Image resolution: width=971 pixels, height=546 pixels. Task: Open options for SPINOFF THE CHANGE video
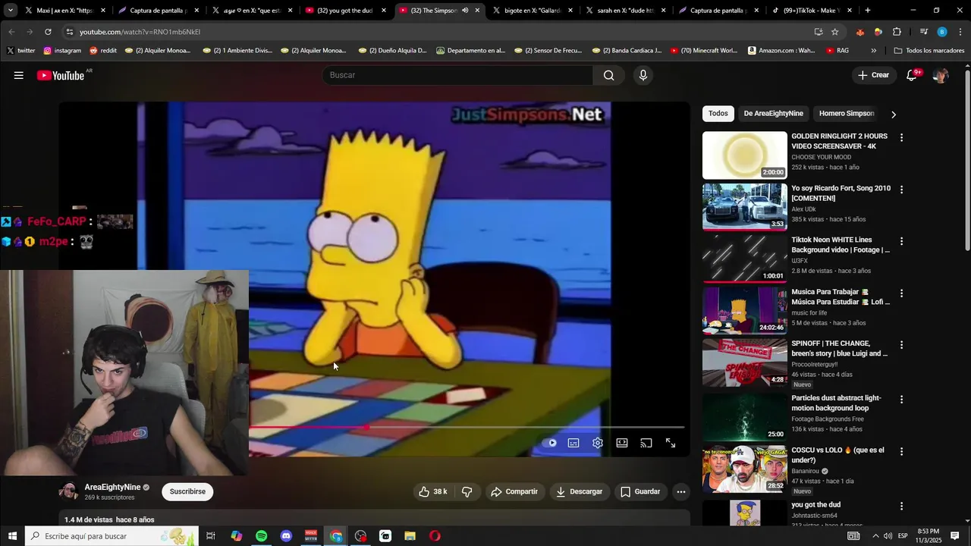pyautogui.click(x=901, y=345)
